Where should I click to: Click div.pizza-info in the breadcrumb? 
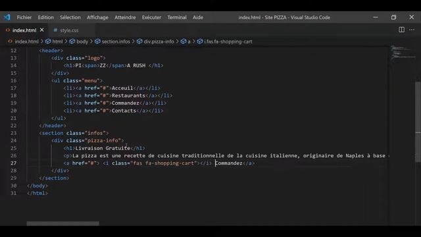159,41
